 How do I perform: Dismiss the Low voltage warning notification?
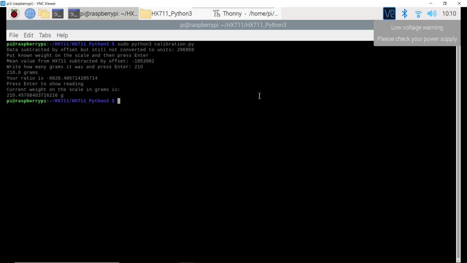[x=417, y=33]
